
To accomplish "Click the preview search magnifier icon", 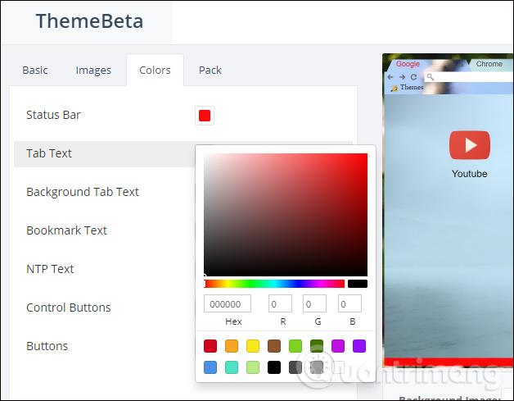I will coord(431,77).
